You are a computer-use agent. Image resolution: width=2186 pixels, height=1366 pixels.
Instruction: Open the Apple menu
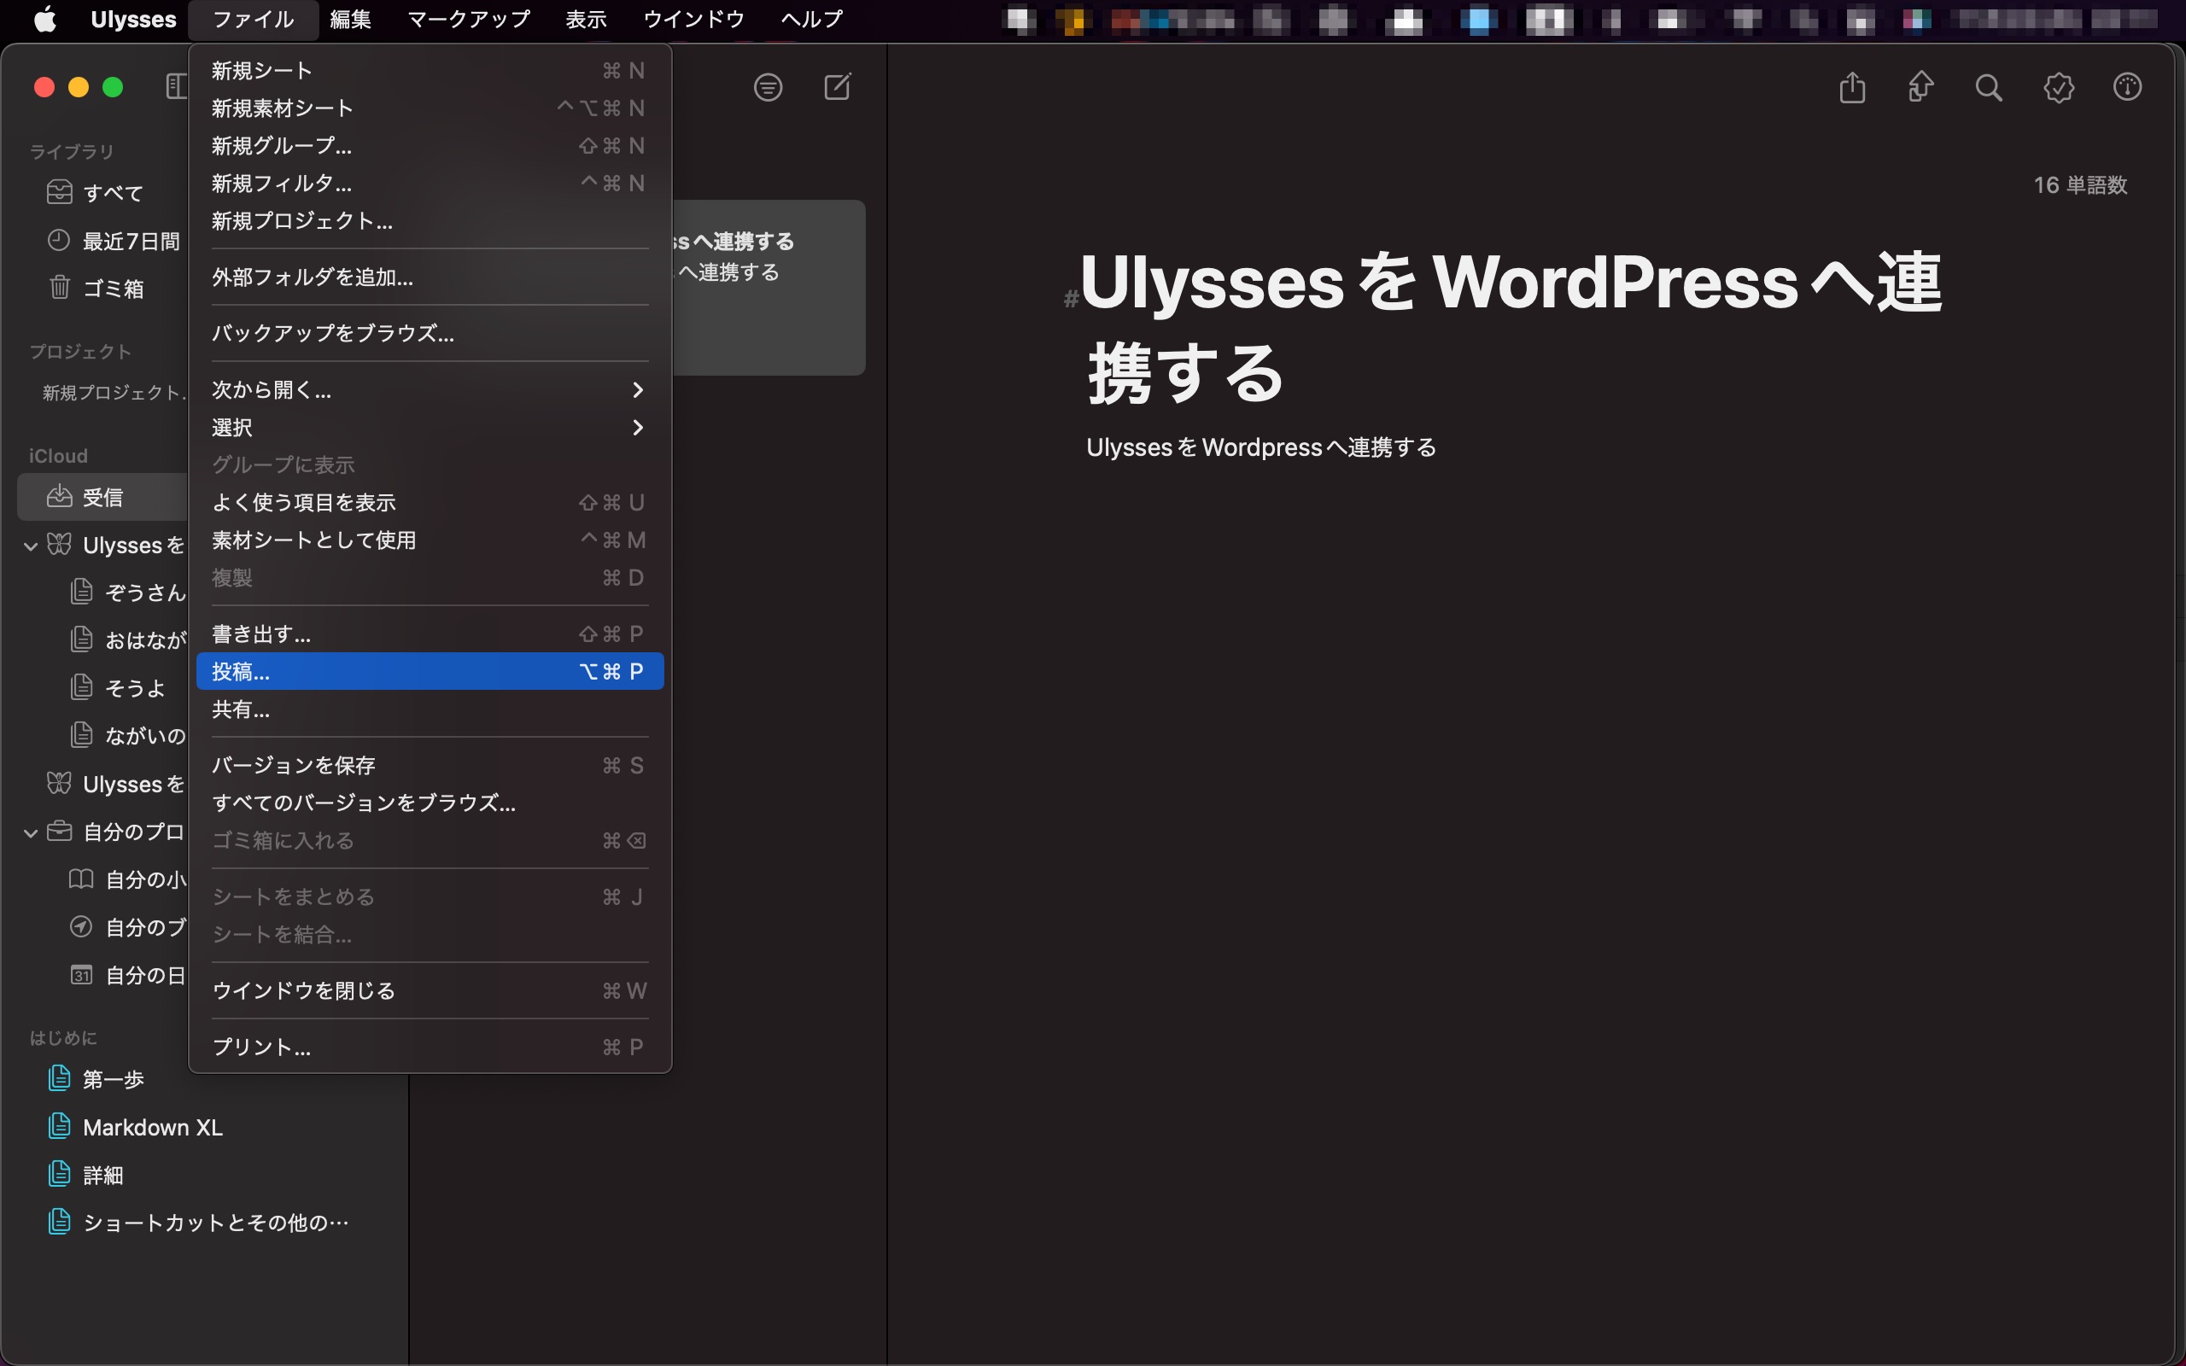[x=45, y=19]
